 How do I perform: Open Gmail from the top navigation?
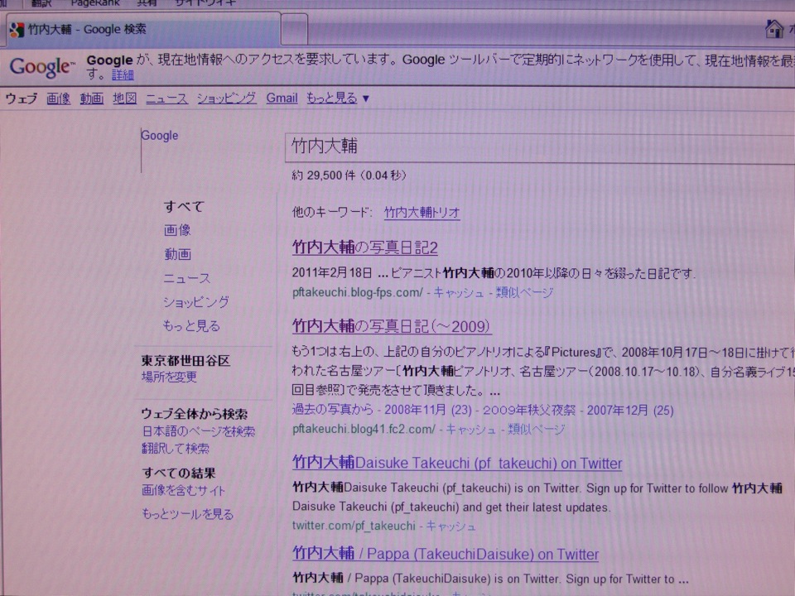point(282,99)
